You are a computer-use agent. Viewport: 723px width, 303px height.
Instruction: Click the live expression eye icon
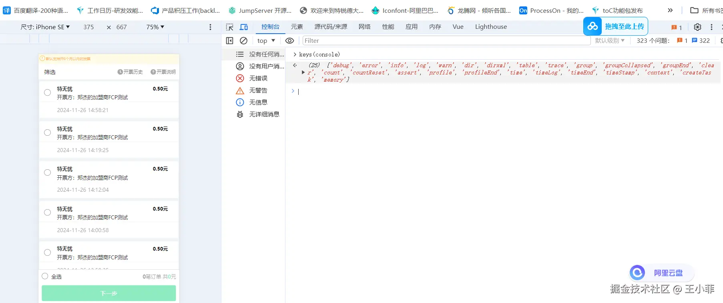[289, 41]
